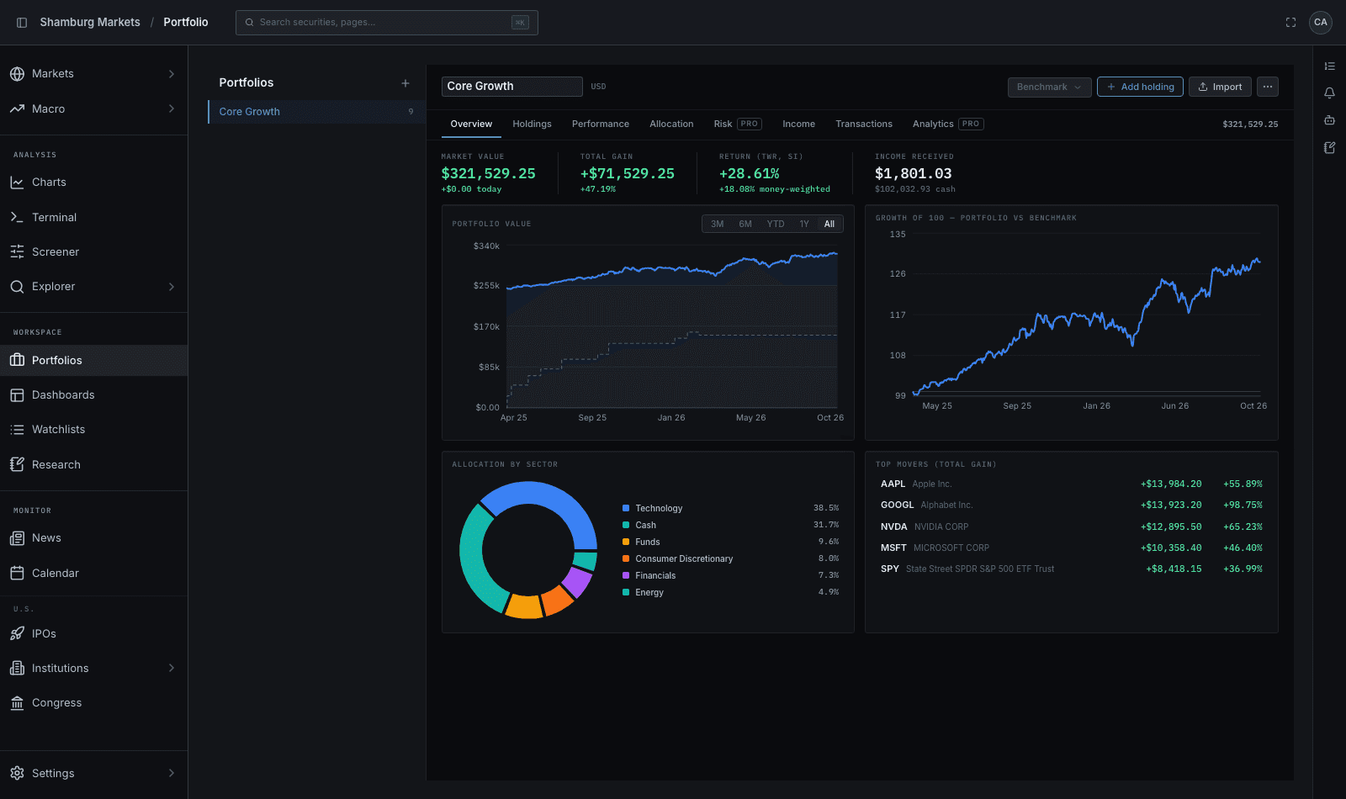Viewport: 1346px width, 799px height.
Task: Switch to the Holdings tab
Action: [x=533, y=124]
